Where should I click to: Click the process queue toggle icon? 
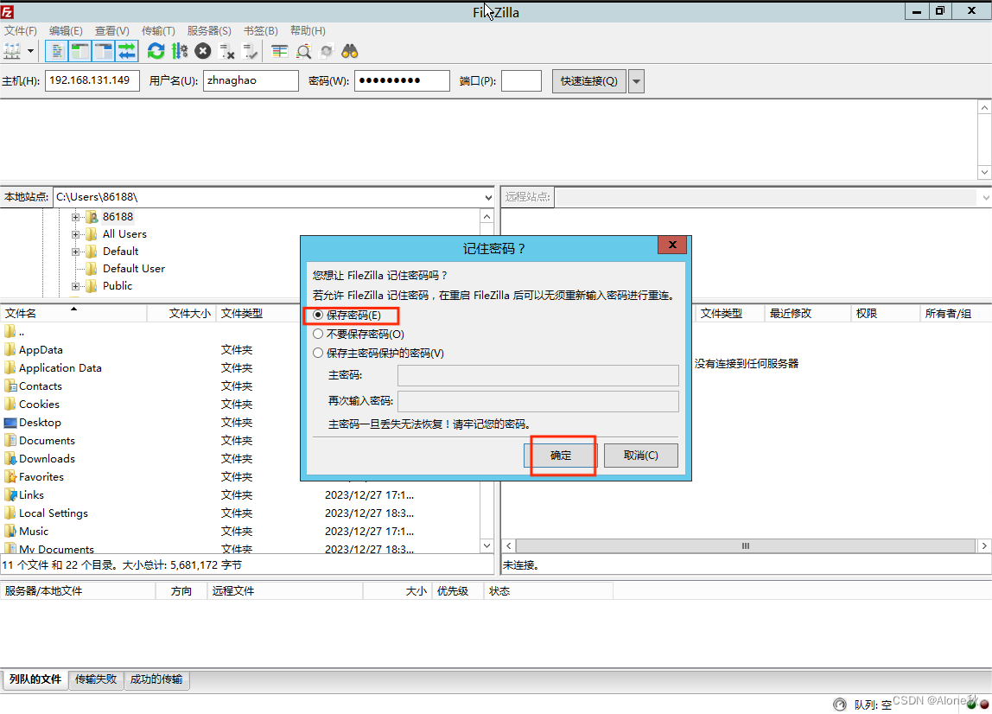pyautogui.click(x=180, y=51)
